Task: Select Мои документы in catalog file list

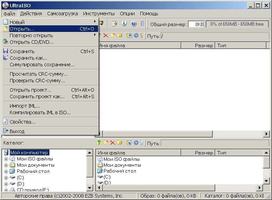Action: click(122, 165)
